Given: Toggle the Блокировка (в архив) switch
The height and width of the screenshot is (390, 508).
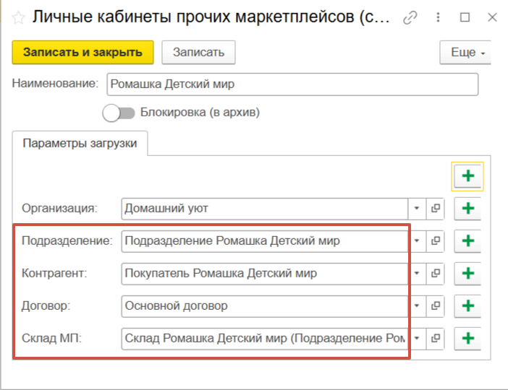Looking at the screenshot, I should click(119, 113).
